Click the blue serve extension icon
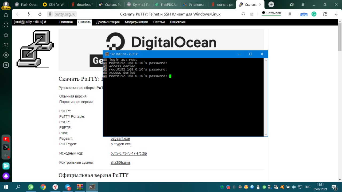Screen dimensions: 342x192 [x=304, y=14]
